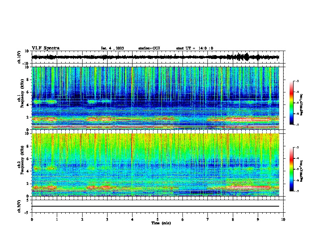Click the '5' tick on the time axis

click(x=157, y=219)
